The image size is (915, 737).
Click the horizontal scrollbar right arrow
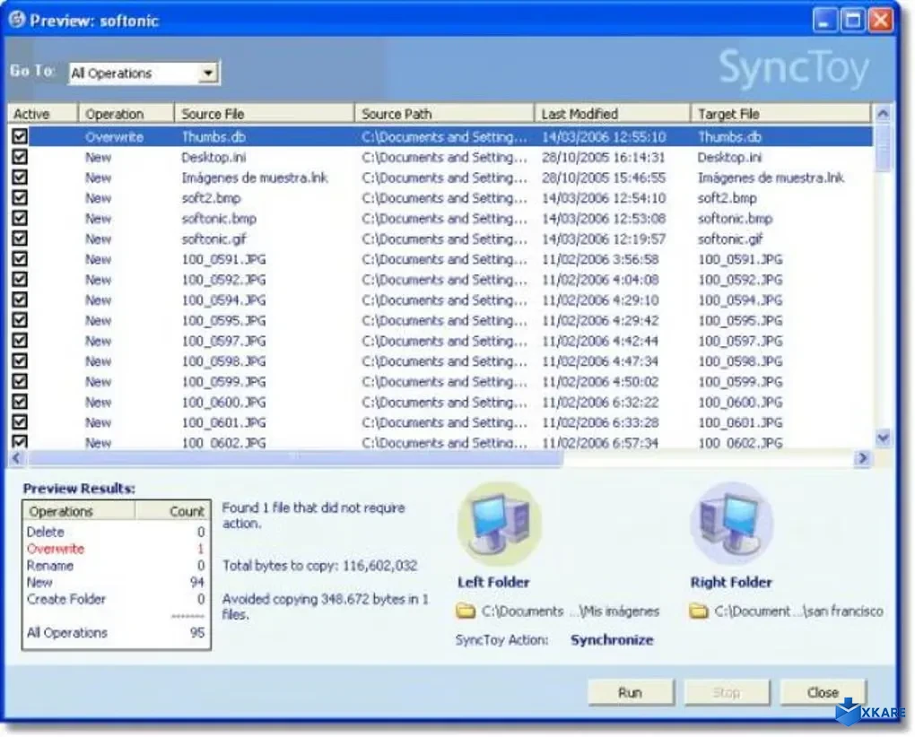pos(863,458)
